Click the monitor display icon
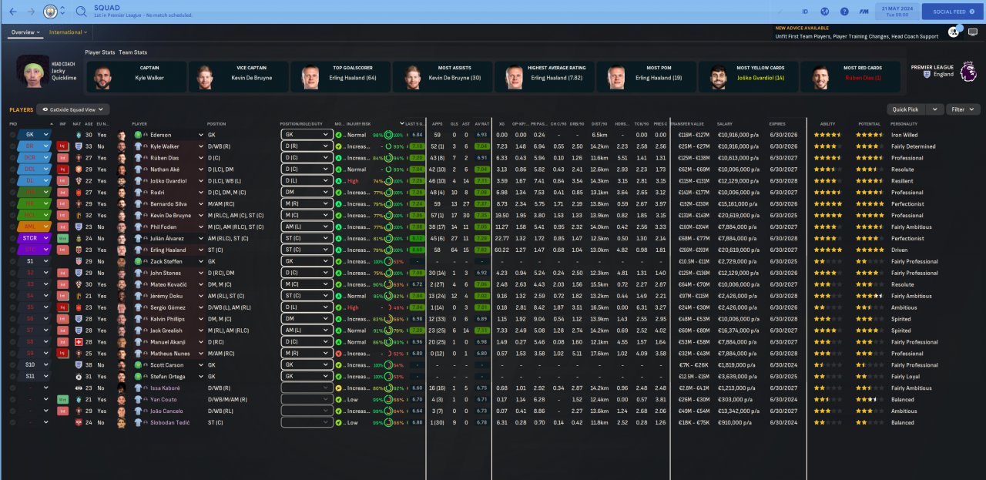 pos(973,32)
